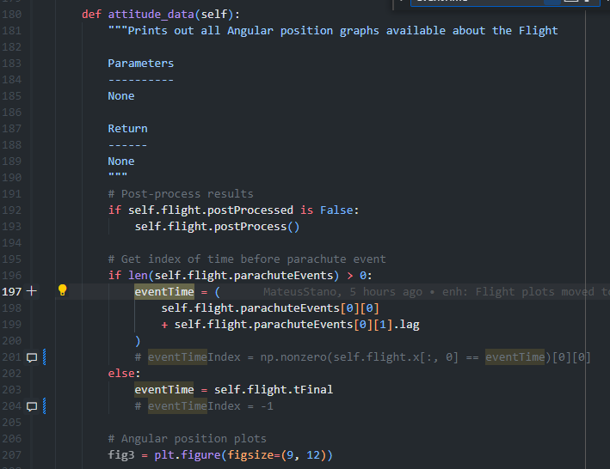Click the blue change indicator beside line 201
The height and width of the screenshot is (469, 610).
pos(45,356)
